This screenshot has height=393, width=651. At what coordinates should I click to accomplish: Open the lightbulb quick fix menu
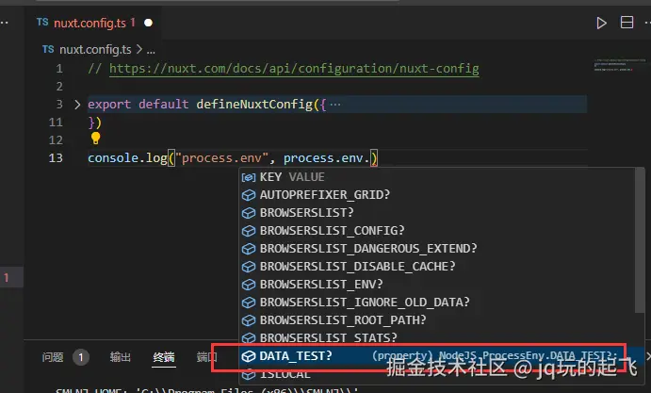pos(95,138)
